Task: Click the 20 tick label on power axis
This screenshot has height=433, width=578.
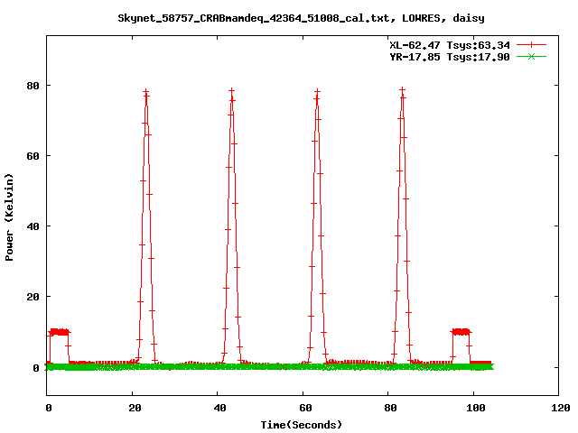Action: click(x=33, y=297)
